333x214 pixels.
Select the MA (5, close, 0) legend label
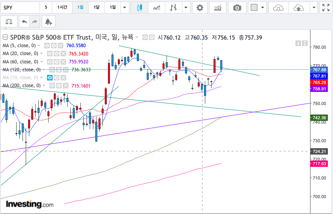19,46
